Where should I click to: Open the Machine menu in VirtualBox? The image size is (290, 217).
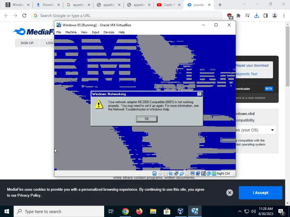pos(71,32)
